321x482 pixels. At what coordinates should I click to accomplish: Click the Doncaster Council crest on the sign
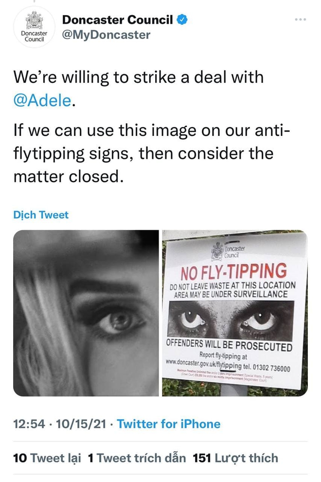click(217, 250)
